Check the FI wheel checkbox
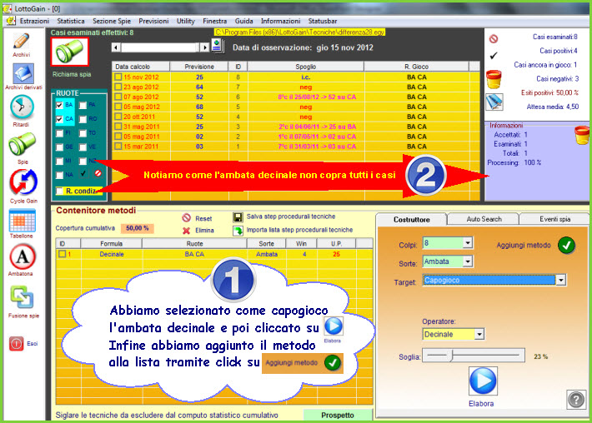Image resolution: width=592 pixels, height=423 pixels. pyautogui.click(x=59, y=133)
